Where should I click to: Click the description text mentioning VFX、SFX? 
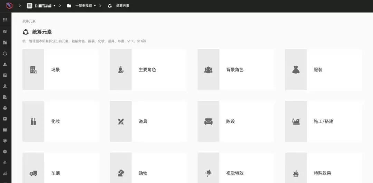[84, 41]
